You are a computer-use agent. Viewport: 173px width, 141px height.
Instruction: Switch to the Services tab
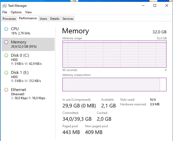pyautogui.click(x=68, y=19)
